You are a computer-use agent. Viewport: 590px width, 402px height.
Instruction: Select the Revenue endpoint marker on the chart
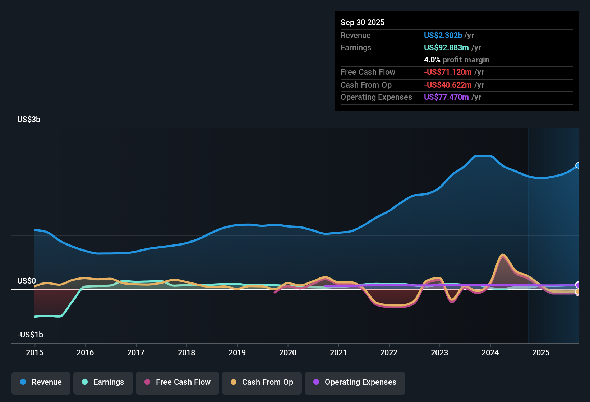pos(578,165)
